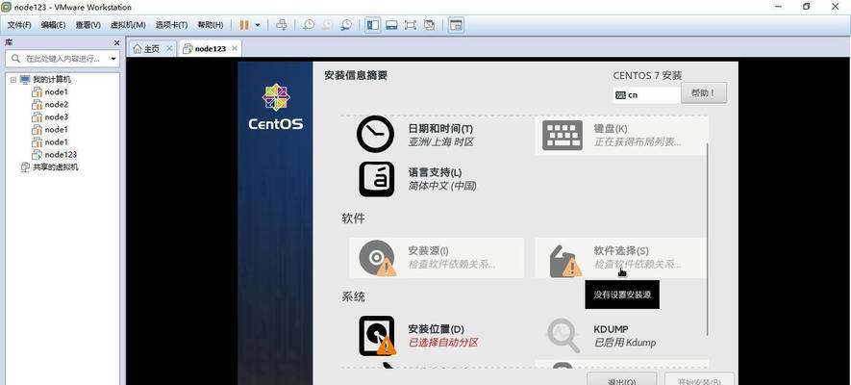Image resolution: width=851 pixels, height=385 pixels.
Task: Open the 文件(F) menu
Action: 19,25
